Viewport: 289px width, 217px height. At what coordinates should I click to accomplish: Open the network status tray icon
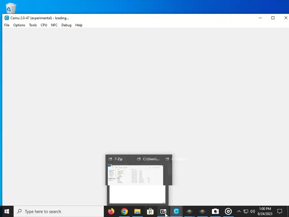point(246,211)
